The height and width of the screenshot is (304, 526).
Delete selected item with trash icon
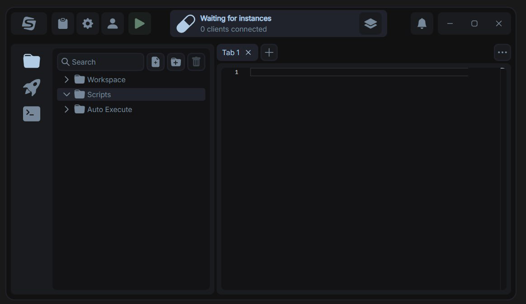coord(196,62)
